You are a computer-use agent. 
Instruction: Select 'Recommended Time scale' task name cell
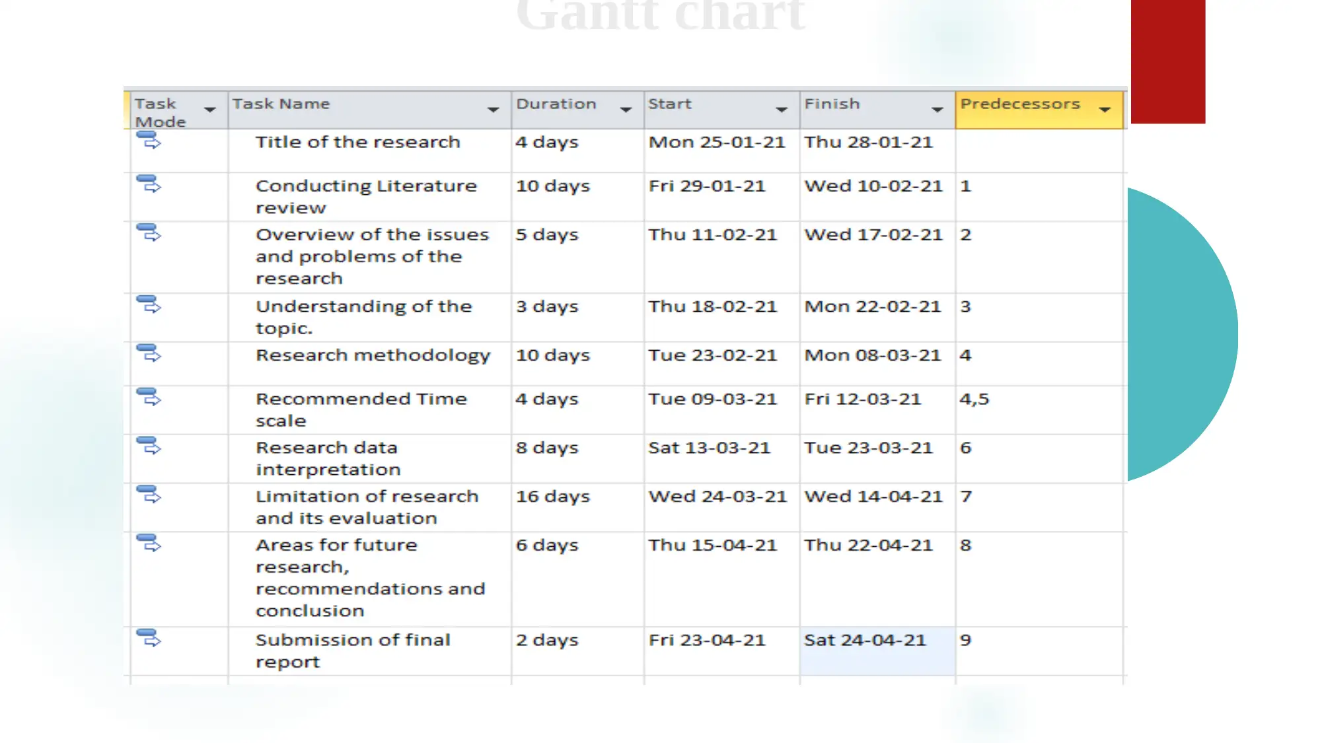click(369, 409)
